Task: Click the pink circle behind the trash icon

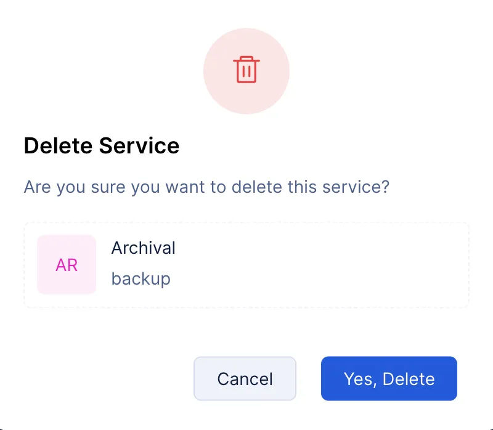Action: [246, 71]
